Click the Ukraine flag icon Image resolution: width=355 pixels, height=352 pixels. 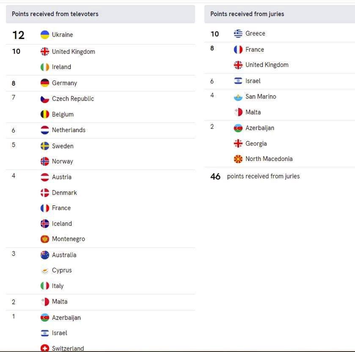coord(45,35)
